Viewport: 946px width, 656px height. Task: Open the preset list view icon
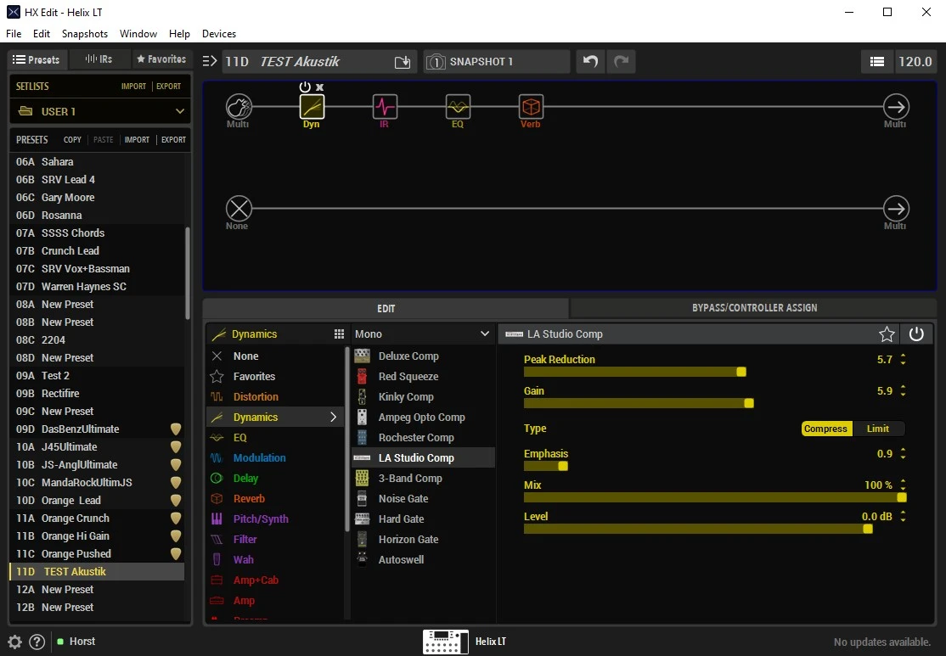[877, 62]
